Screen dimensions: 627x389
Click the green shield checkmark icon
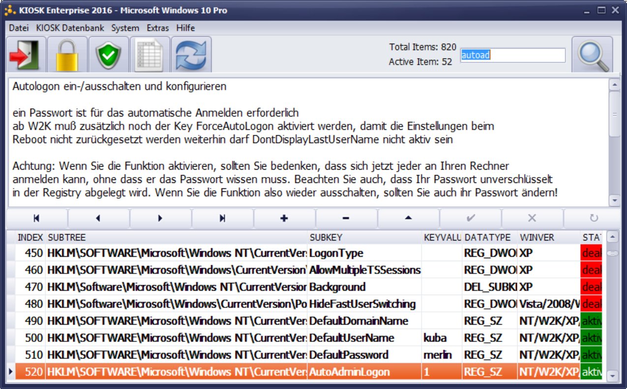[109, 55]
